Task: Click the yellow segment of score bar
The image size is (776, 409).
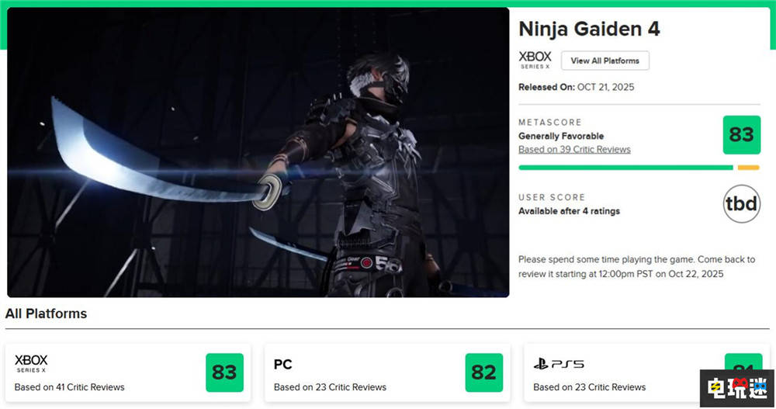Action: (x=748, y=167)
